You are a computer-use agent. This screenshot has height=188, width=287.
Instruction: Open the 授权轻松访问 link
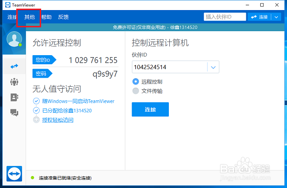(58, 120)
